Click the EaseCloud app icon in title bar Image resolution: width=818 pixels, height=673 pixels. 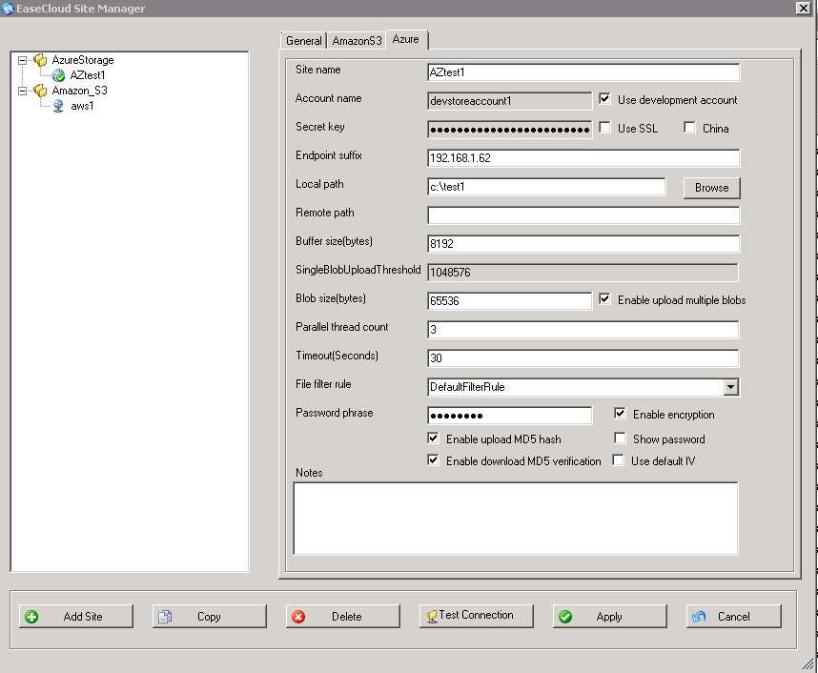8,9
